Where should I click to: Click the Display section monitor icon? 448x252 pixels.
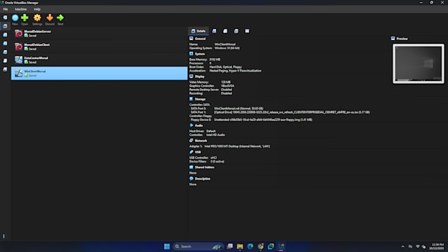(191, 76)
